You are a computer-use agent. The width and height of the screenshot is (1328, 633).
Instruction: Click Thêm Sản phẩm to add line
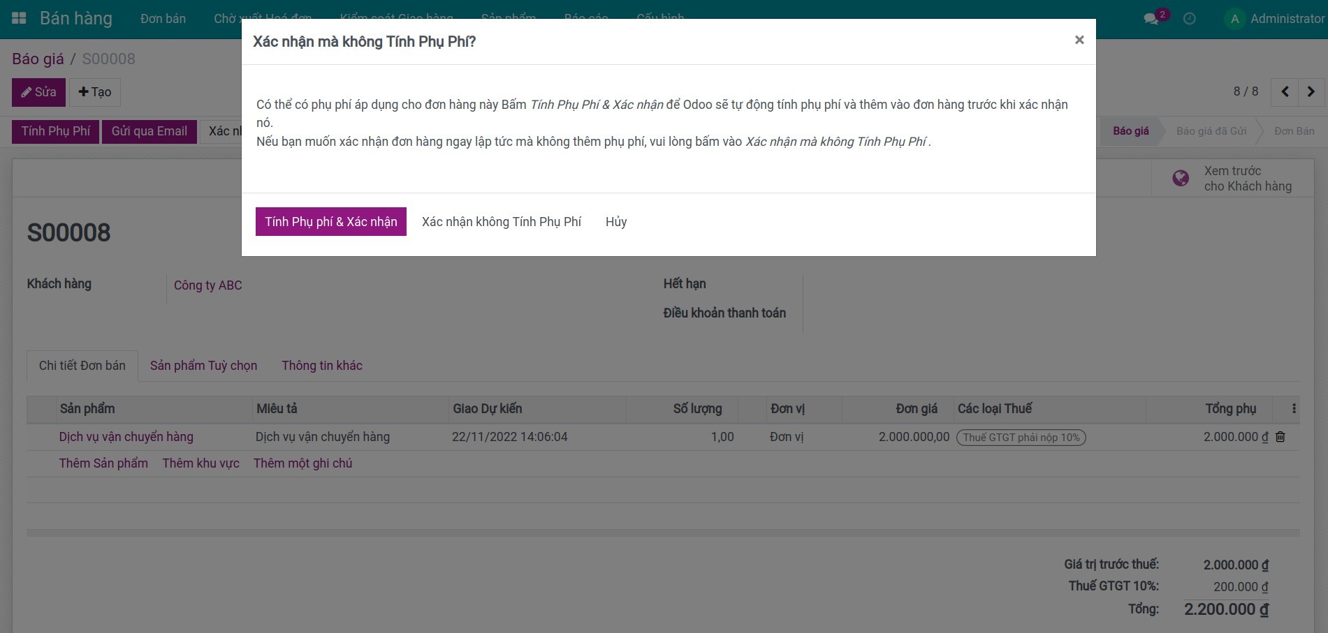coord(103,463)
